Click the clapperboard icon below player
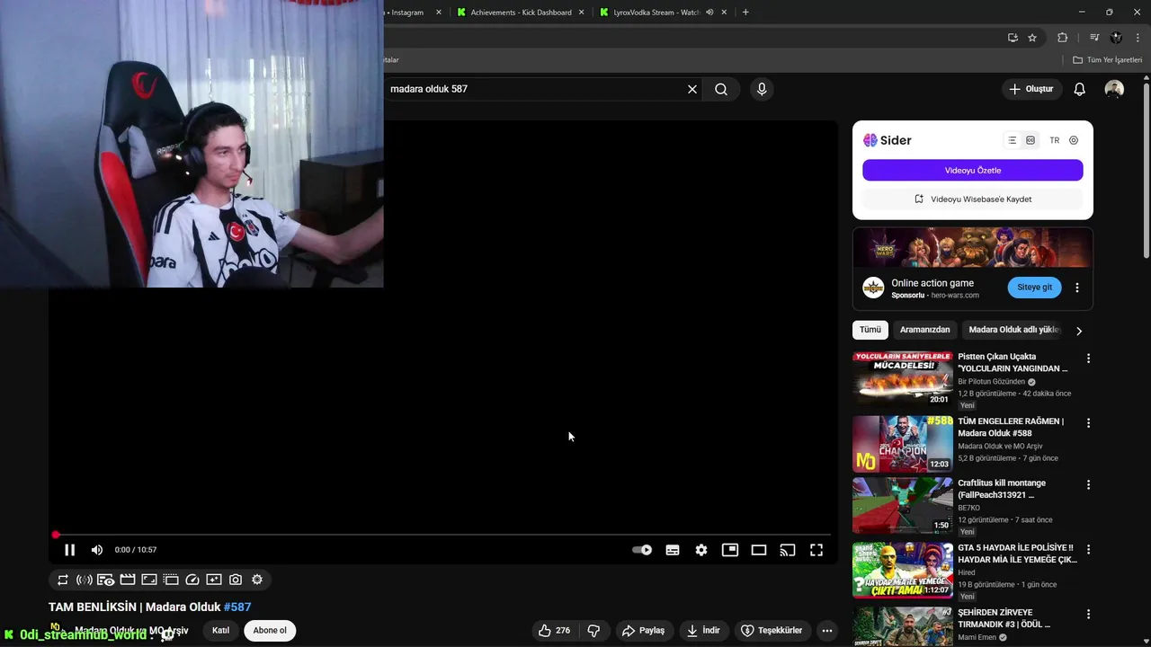The width and height of the screenshot is (1151, 647). [128, 580]
